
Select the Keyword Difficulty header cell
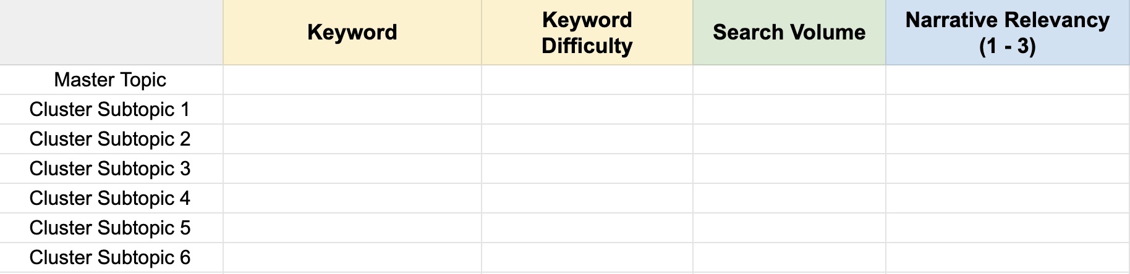(x=587, y=32)
